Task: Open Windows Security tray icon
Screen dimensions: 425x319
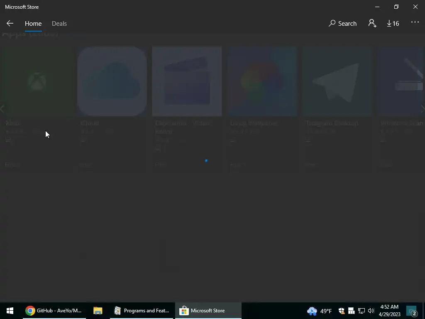Action: [x=342, y=311]
